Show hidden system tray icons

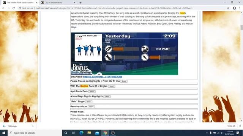point(207,133)
